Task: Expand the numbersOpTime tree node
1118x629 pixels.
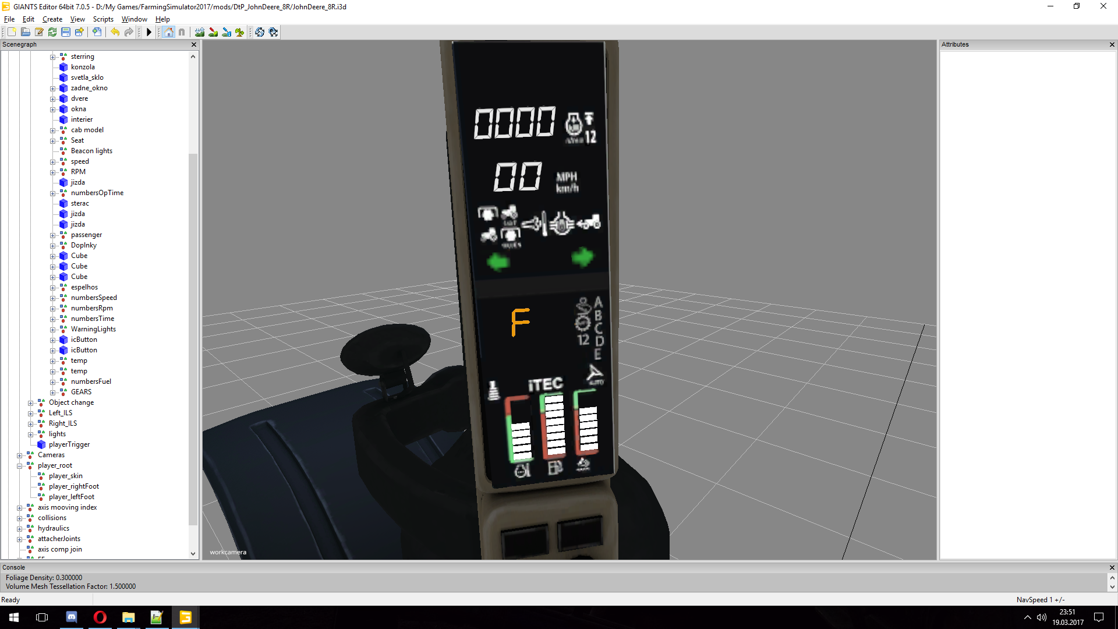Action: [52, 193]
